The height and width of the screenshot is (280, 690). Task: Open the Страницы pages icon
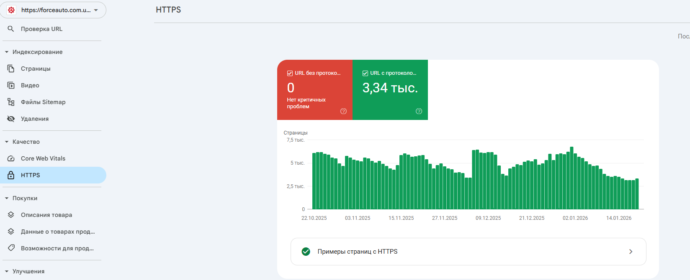click(11, 69)
